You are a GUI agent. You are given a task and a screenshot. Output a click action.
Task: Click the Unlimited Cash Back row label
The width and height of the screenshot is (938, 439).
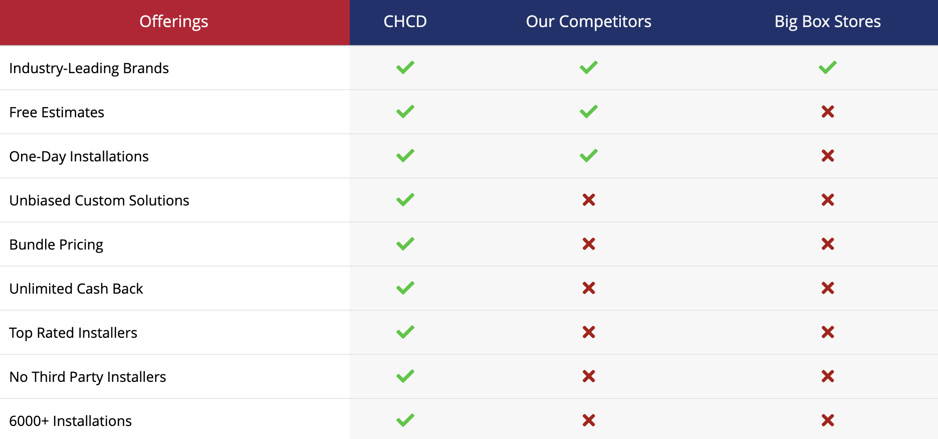click(x=76, y=289)
